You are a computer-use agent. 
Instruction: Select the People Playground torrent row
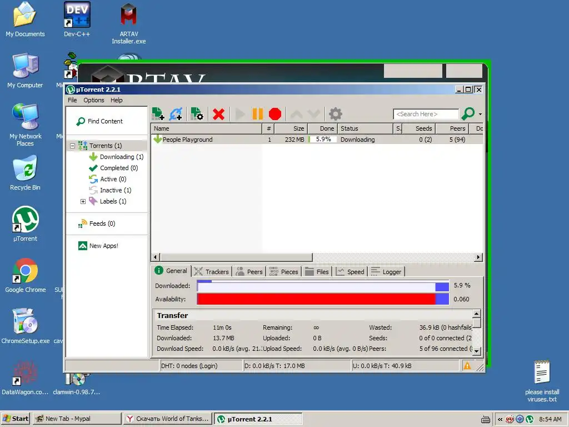[317, 140]
